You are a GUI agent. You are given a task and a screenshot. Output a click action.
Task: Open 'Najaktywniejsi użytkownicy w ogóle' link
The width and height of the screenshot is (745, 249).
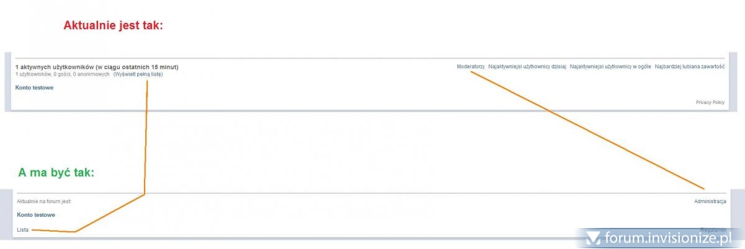coord(610,67)
